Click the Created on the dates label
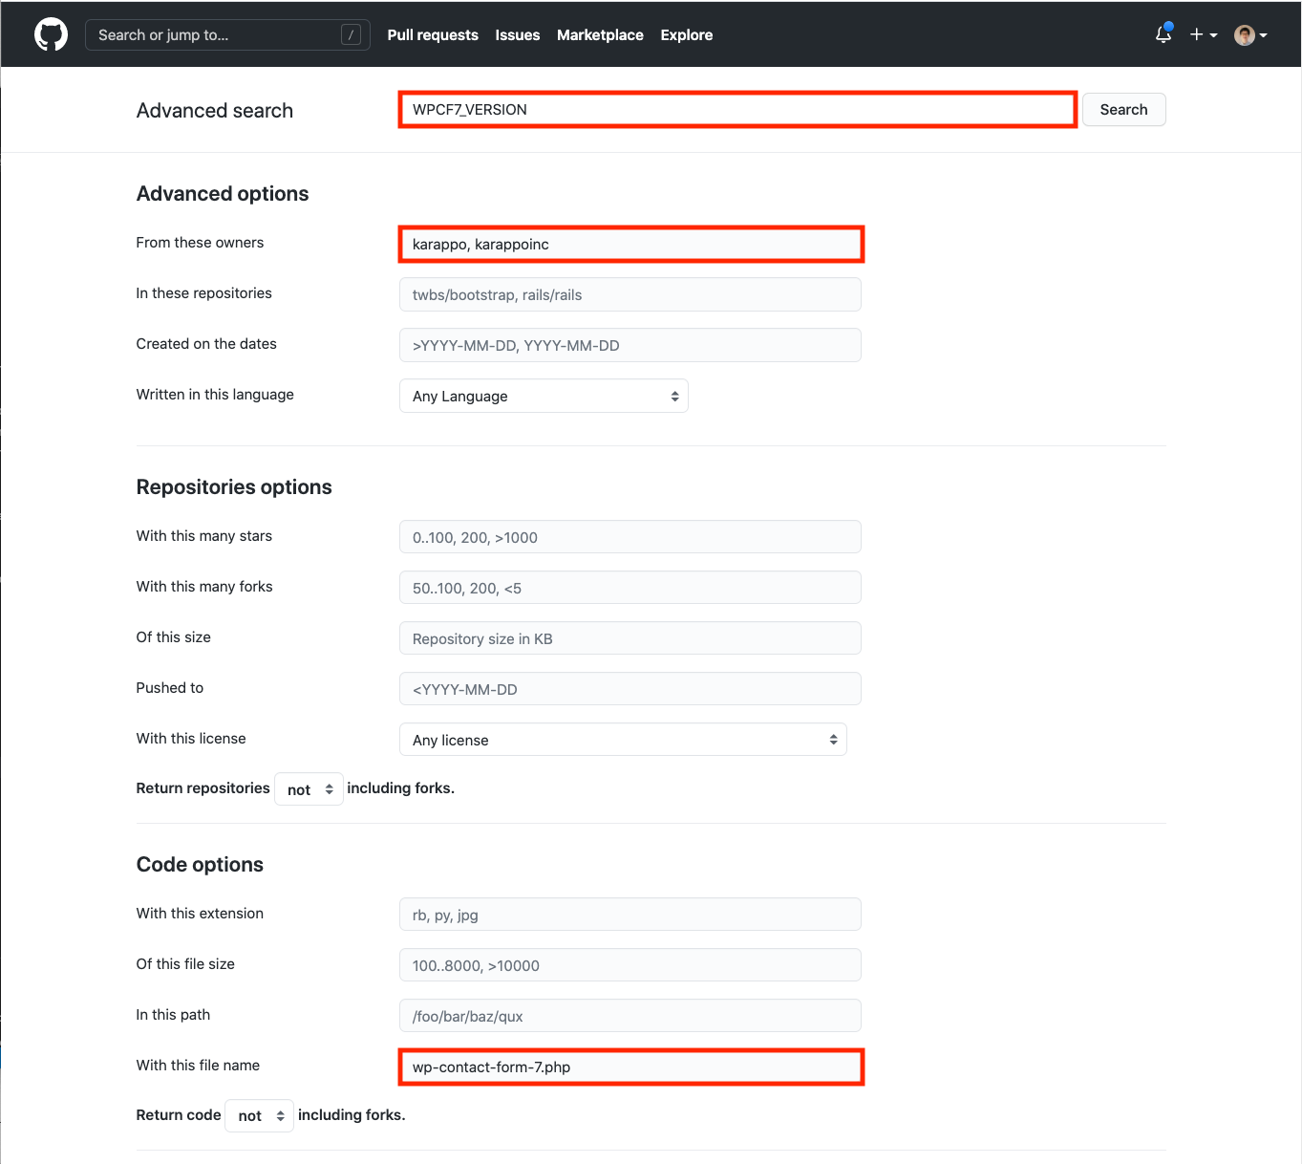Screen dimensions: 1302x1164 click(x=206, y=344)
